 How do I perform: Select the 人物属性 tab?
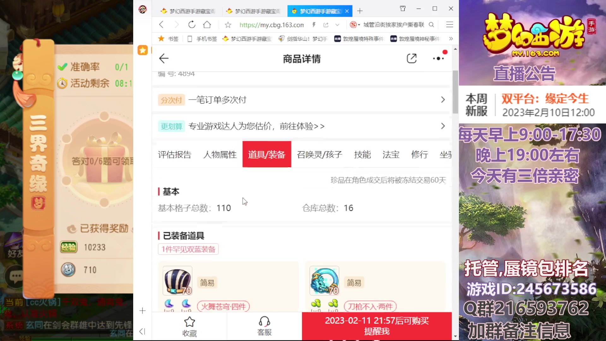220,154
